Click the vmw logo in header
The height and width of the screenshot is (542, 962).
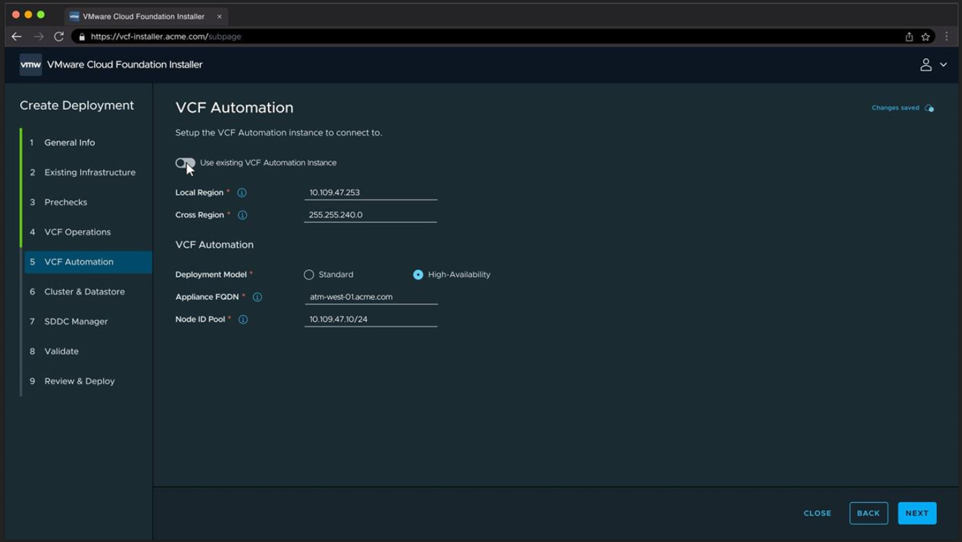31,64
